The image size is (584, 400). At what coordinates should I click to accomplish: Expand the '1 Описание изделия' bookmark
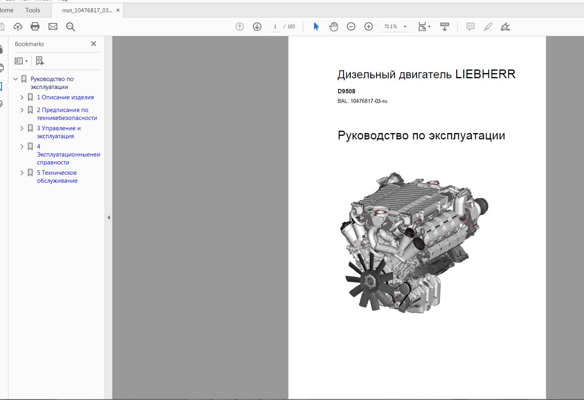pos(22,97)
